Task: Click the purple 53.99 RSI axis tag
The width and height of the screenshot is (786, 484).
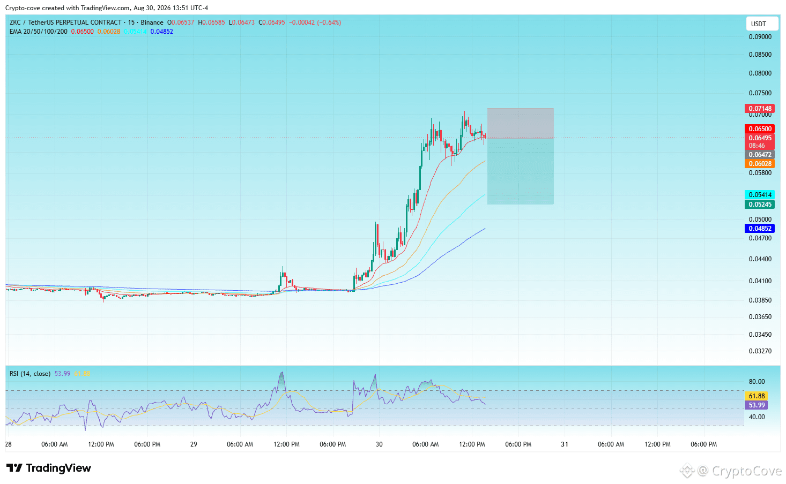Action: (757, 405)
